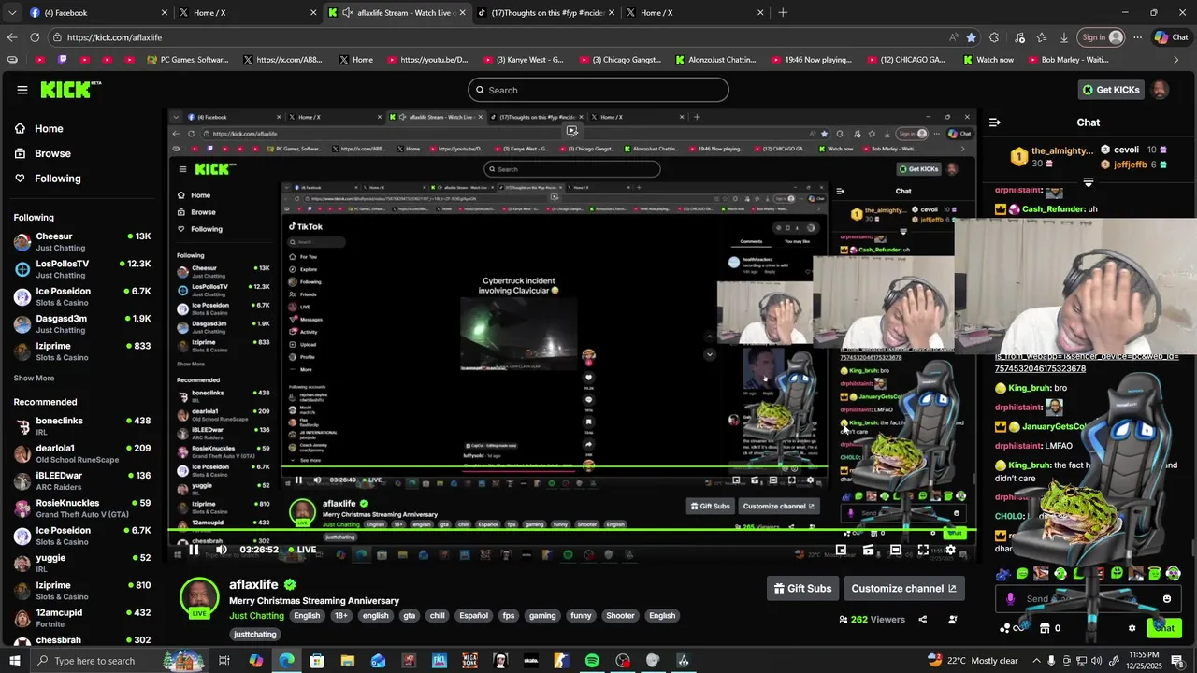Collapse the chat panel
The image size is (1197, 673).
click(x=994, y=122)
